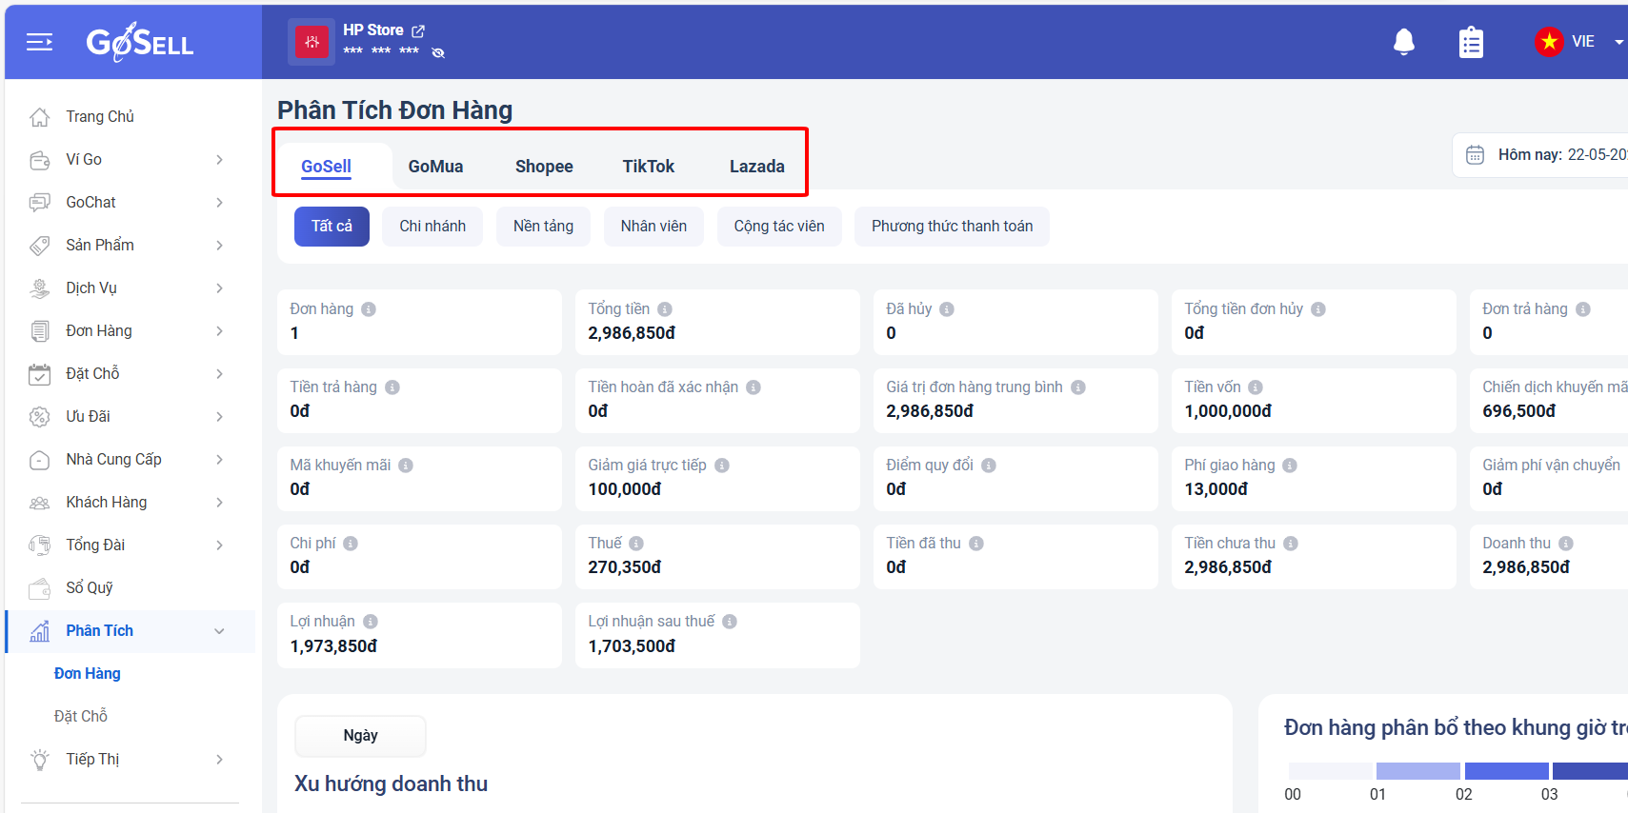The height and width of the screenshot is (813, 1628).
Task: Click the calendar icon next to Hôm nay
Action: 1475,154
